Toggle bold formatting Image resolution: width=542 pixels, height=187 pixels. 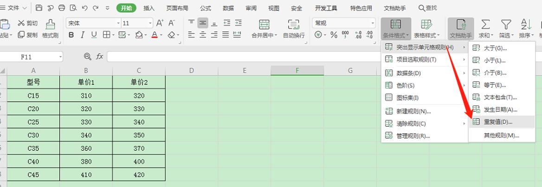pyautogui.click(x=71, y=35)
